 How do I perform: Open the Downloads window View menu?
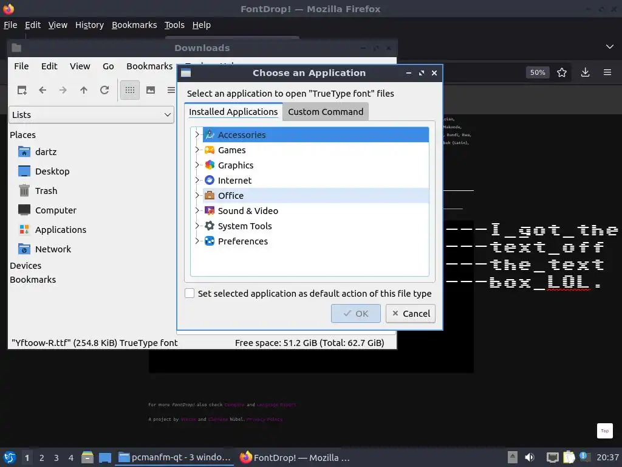coord(80,66)
